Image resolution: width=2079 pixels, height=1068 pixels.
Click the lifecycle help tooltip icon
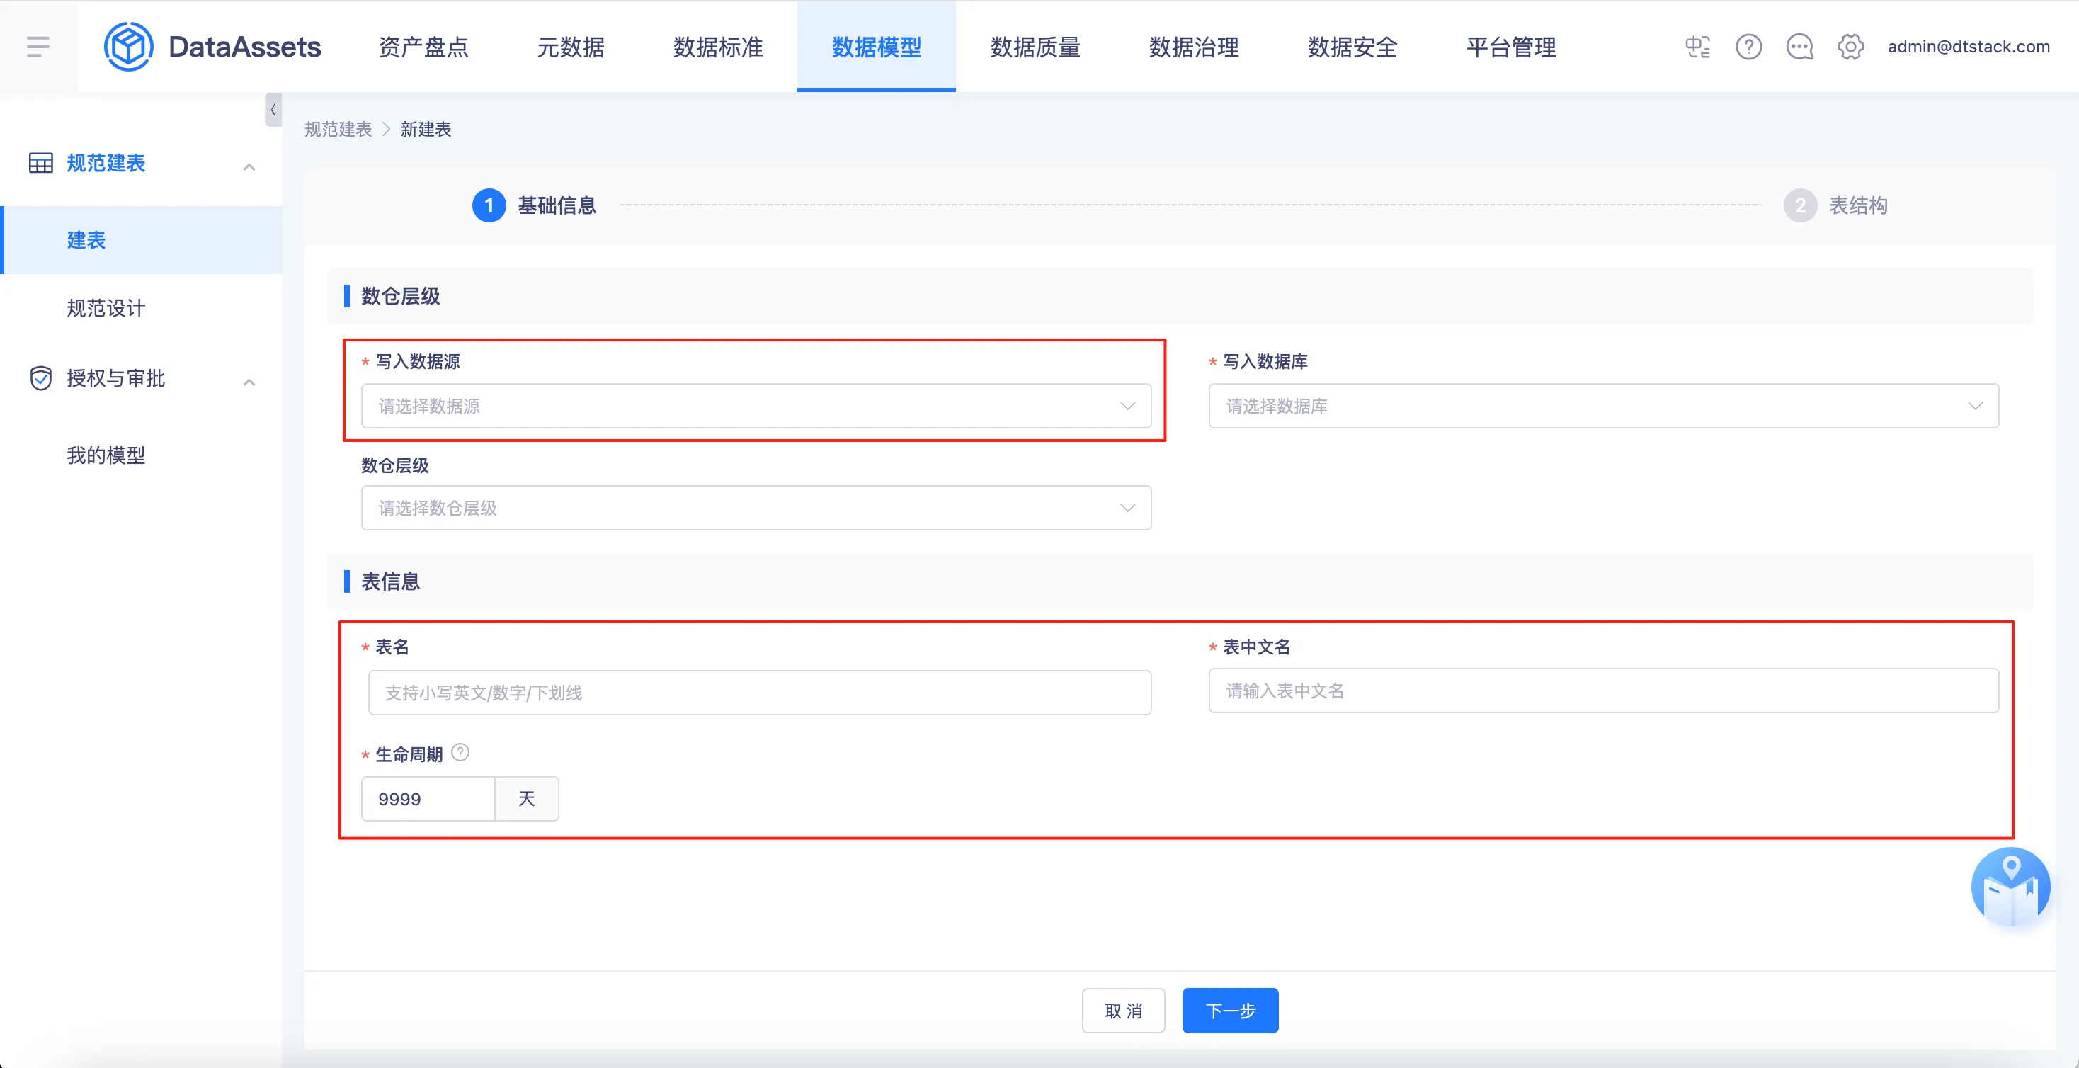[460, 752]
